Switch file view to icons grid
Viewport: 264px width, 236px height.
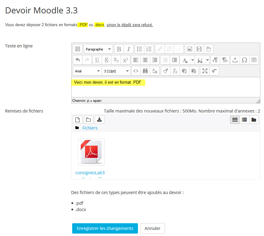click(235, 120)
